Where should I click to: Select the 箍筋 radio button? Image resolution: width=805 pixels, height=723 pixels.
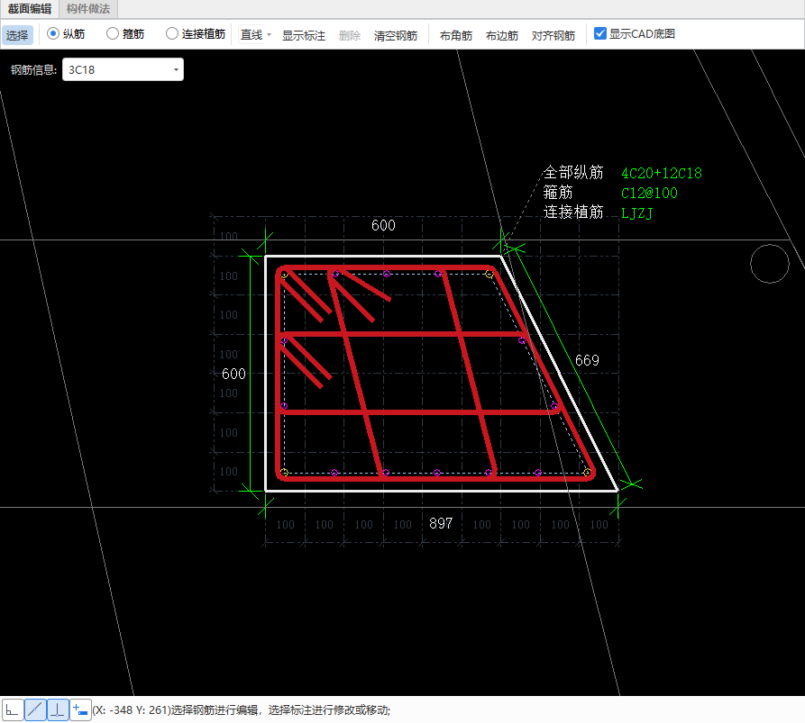(x=113, y=34)
